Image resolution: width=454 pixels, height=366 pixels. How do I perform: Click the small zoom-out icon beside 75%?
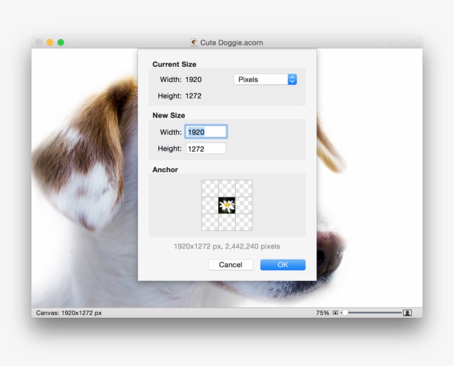tap(336, 313)
